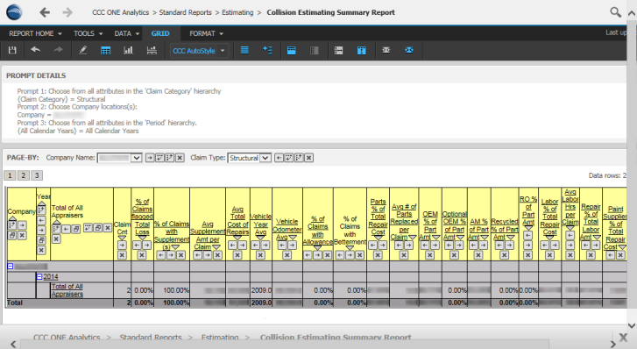This screenshot has width=637, height=349.
Task: Open the CCC AutoStyle dropdown
Action: [199, 51]
